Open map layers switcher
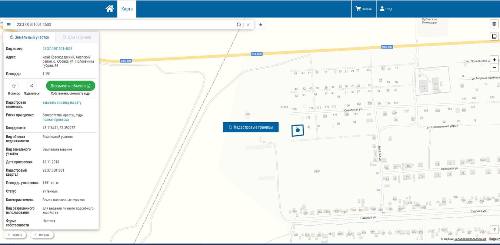The width and height of the screenshot is (500, 245). pos(494,24)
